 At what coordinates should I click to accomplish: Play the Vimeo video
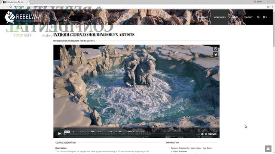click(59, 133)
